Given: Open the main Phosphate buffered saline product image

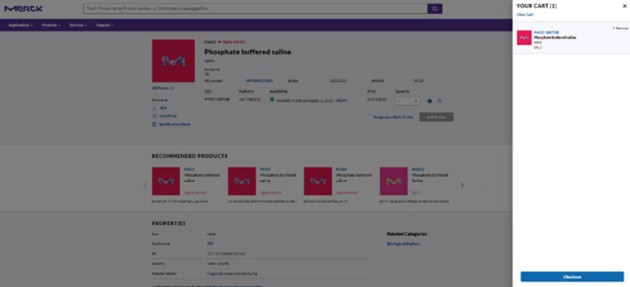Looking at the screenshot, I should [x=173, y=61].
